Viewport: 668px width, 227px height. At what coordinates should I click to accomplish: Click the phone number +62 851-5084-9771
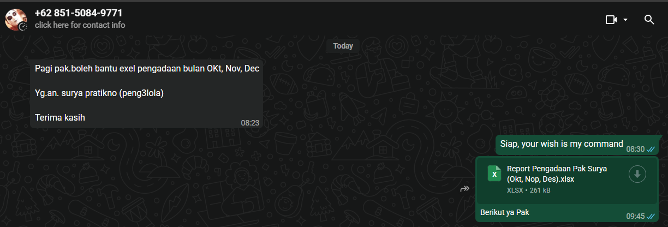coord(79,13)
